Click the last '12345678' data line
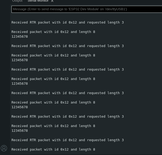This screenshot has width=162, height=155. pos(20,131)
